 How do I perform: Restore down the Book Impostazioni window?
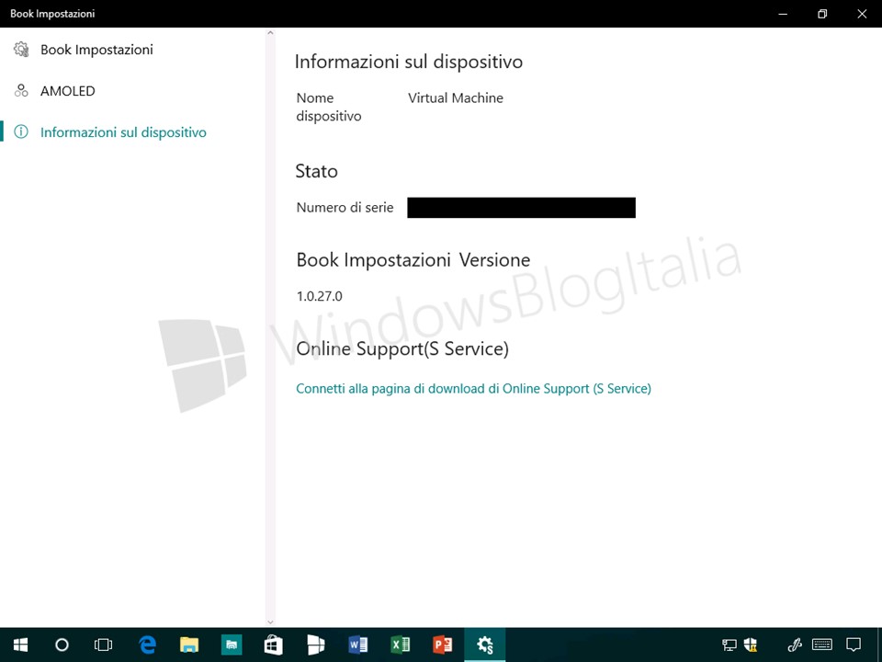(822, 14)
